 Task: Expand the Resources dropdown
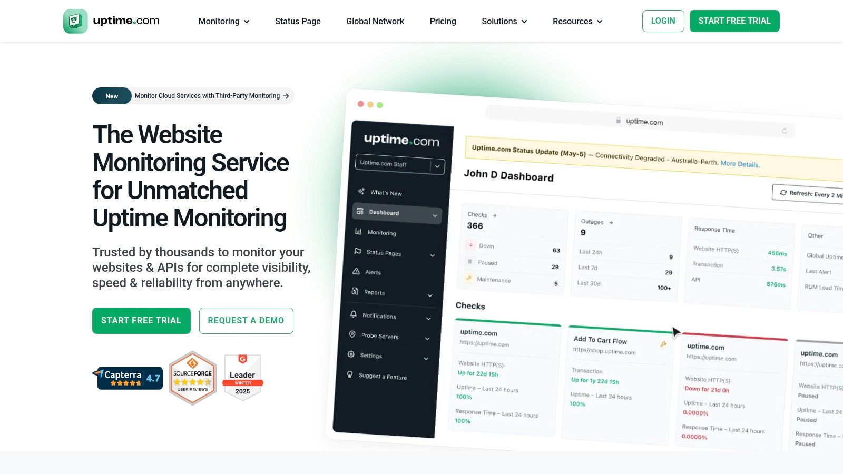pyautogui.click(x=577, y=21)
